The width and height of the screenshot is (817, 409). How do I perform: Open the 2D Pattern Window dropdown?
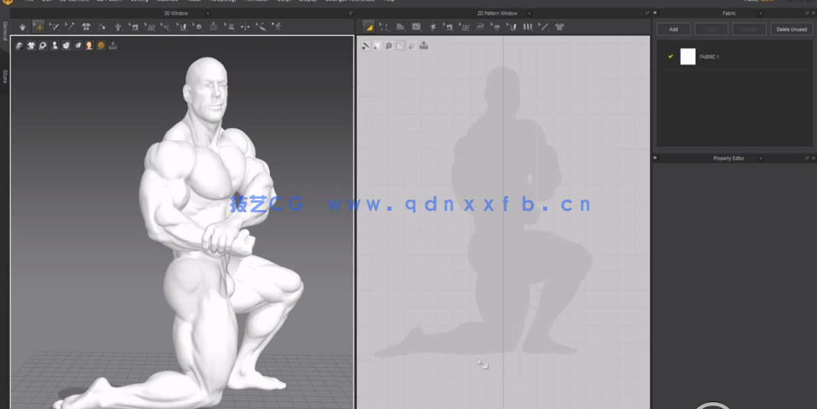click(531, 13)
